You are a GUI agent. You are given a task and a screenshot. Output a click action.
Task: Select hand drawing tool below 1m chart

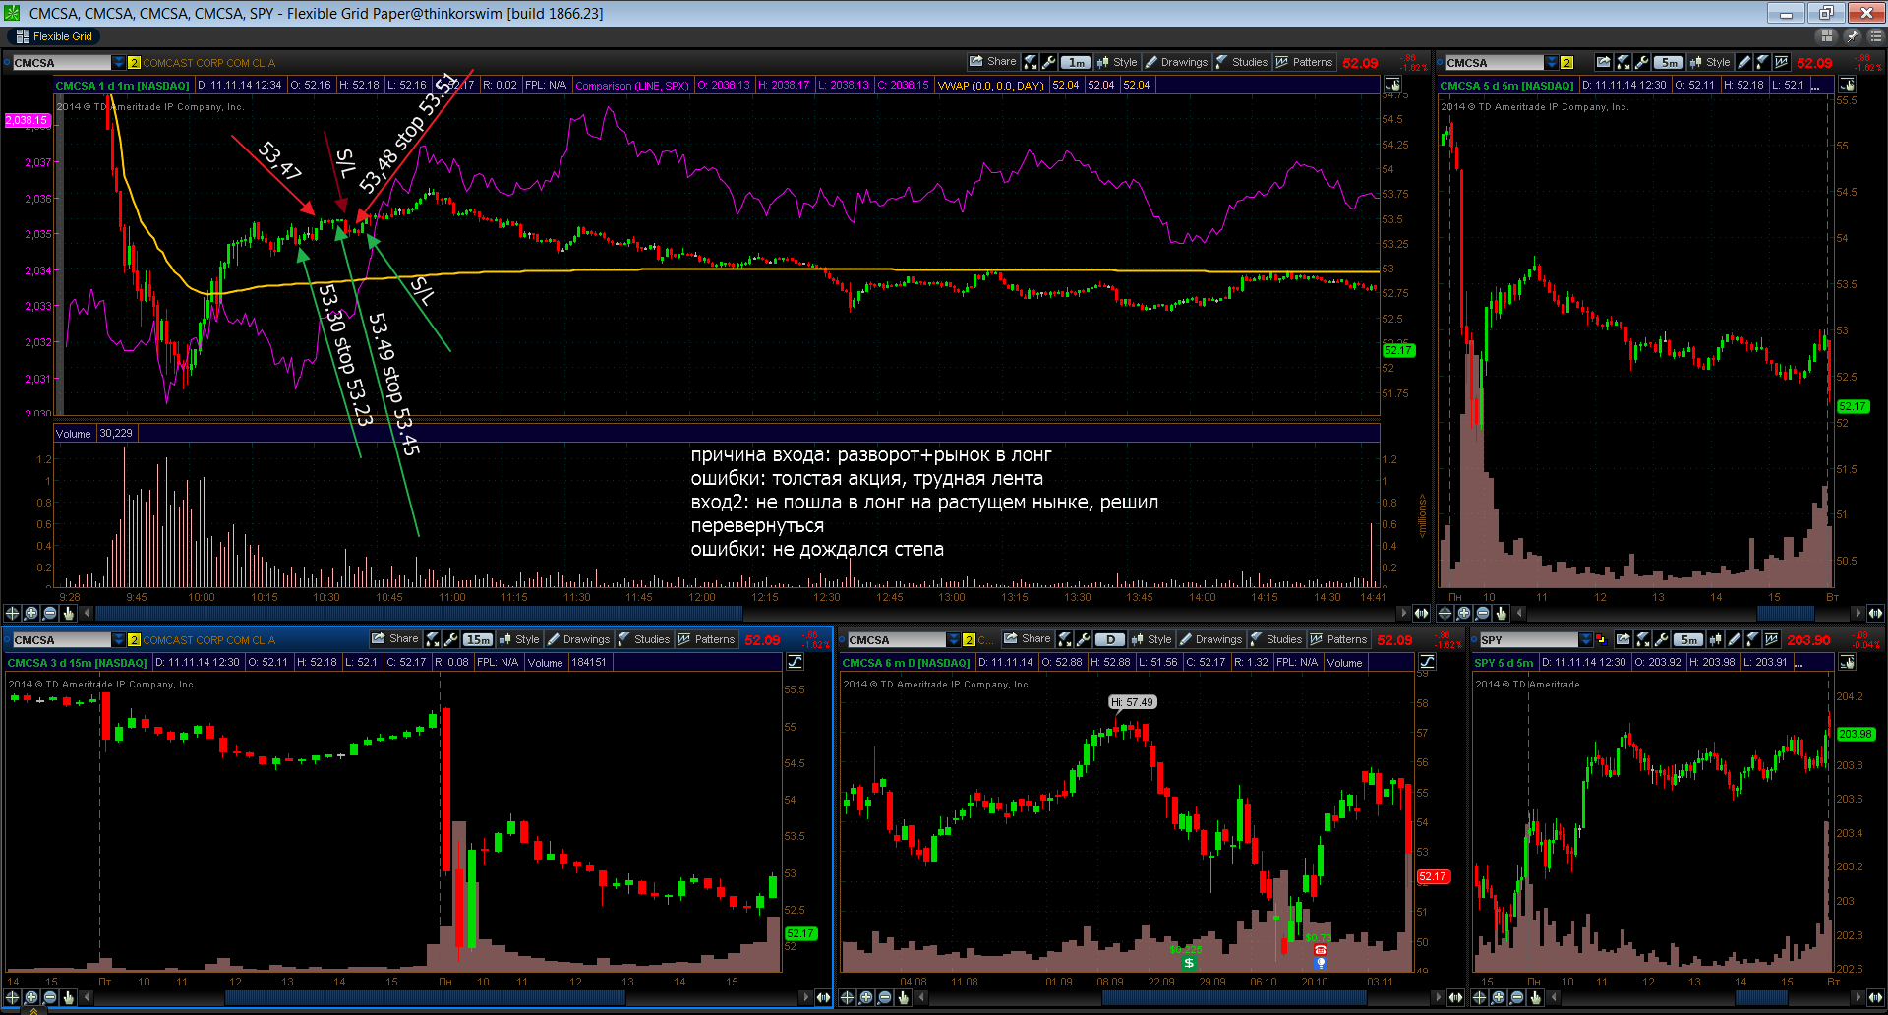[x=69, y=613]
